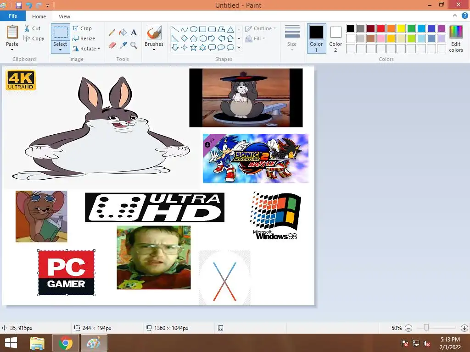Open the Select dropdown arrow
Image resolution: width=470 pixels, height=352 pixels.
pyautogui.click(x=60, y=49)
